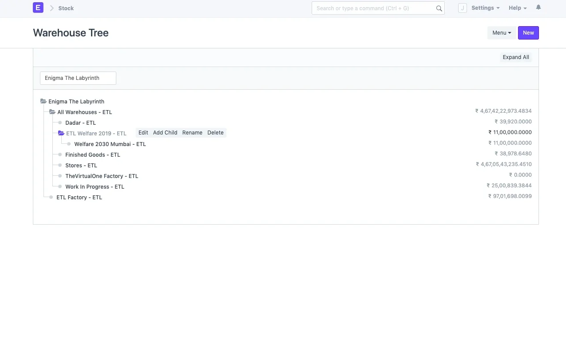Select Welfare 2030 Mumbai - ETL warehouse
Image resolution: width=566 pixels, height=352 pixels.
110,144
